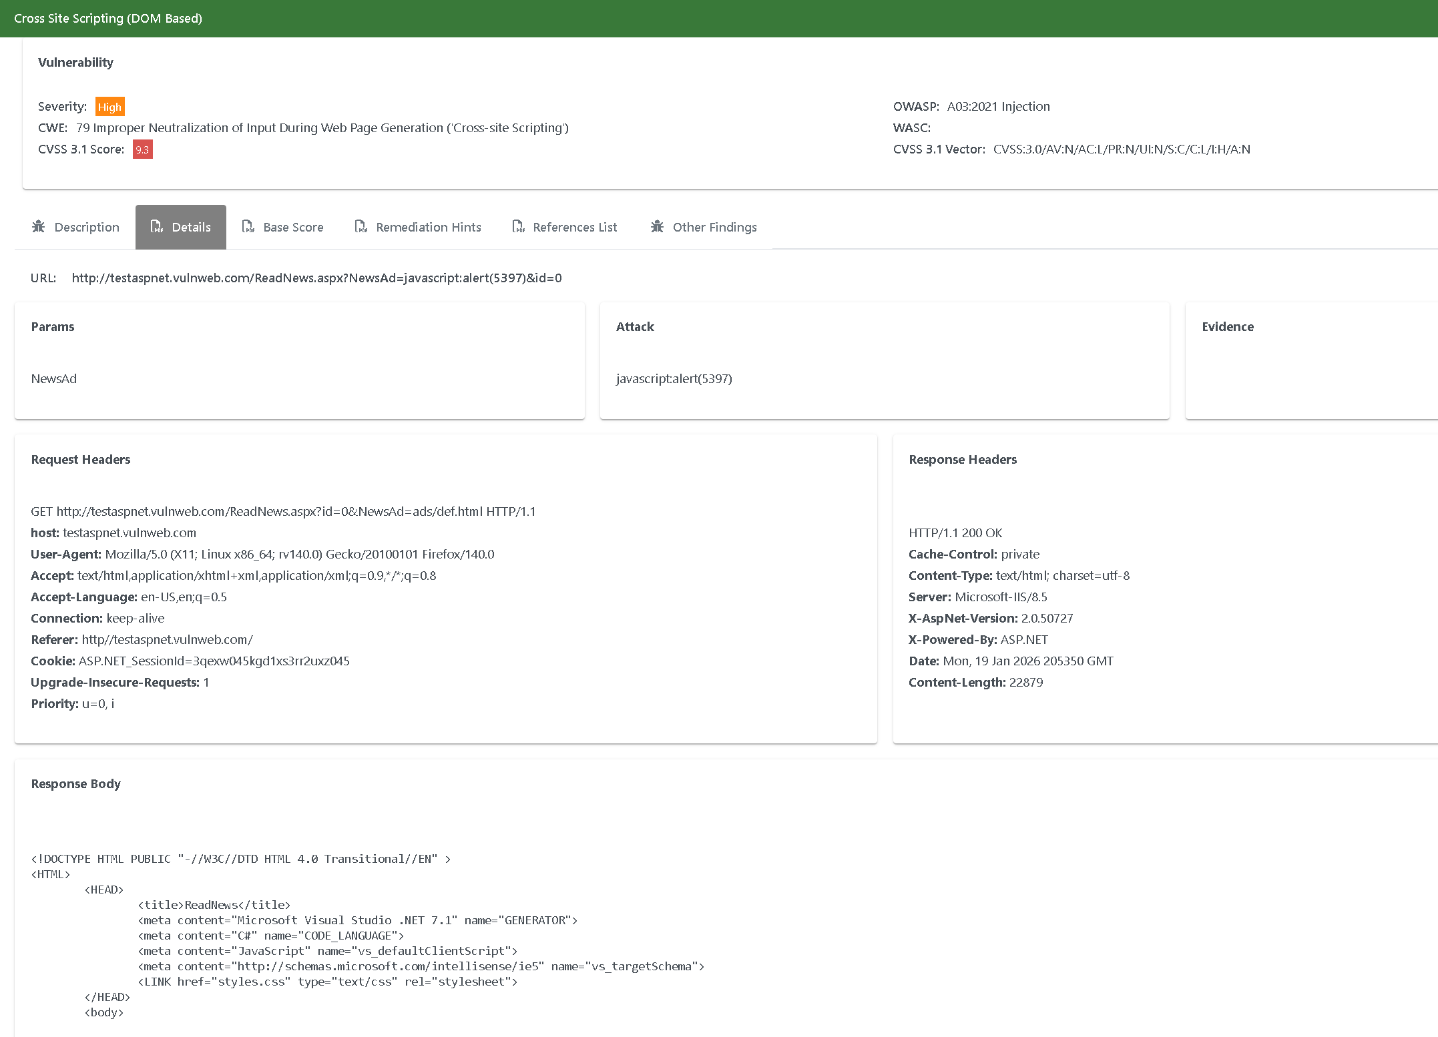Click the CVSS 3.1 vector string
This screenshot has width=1438, height=1037.
(x=1122, y=149)
